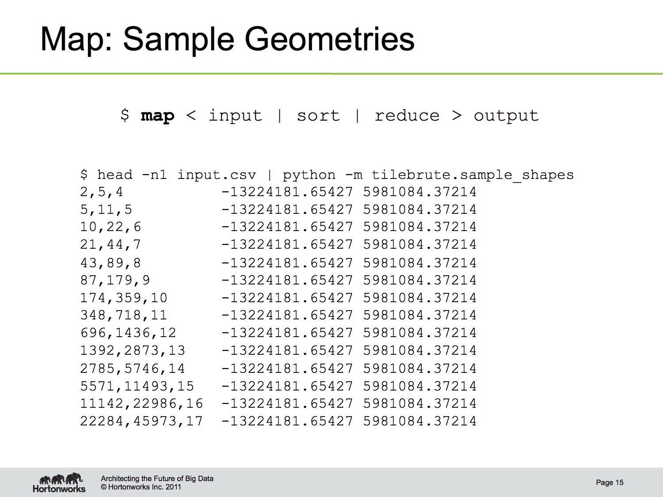The width and height of the screenshot is (663, 497).
Task: Click the Hortonworks elephant logo
Action: click(59, 482)
